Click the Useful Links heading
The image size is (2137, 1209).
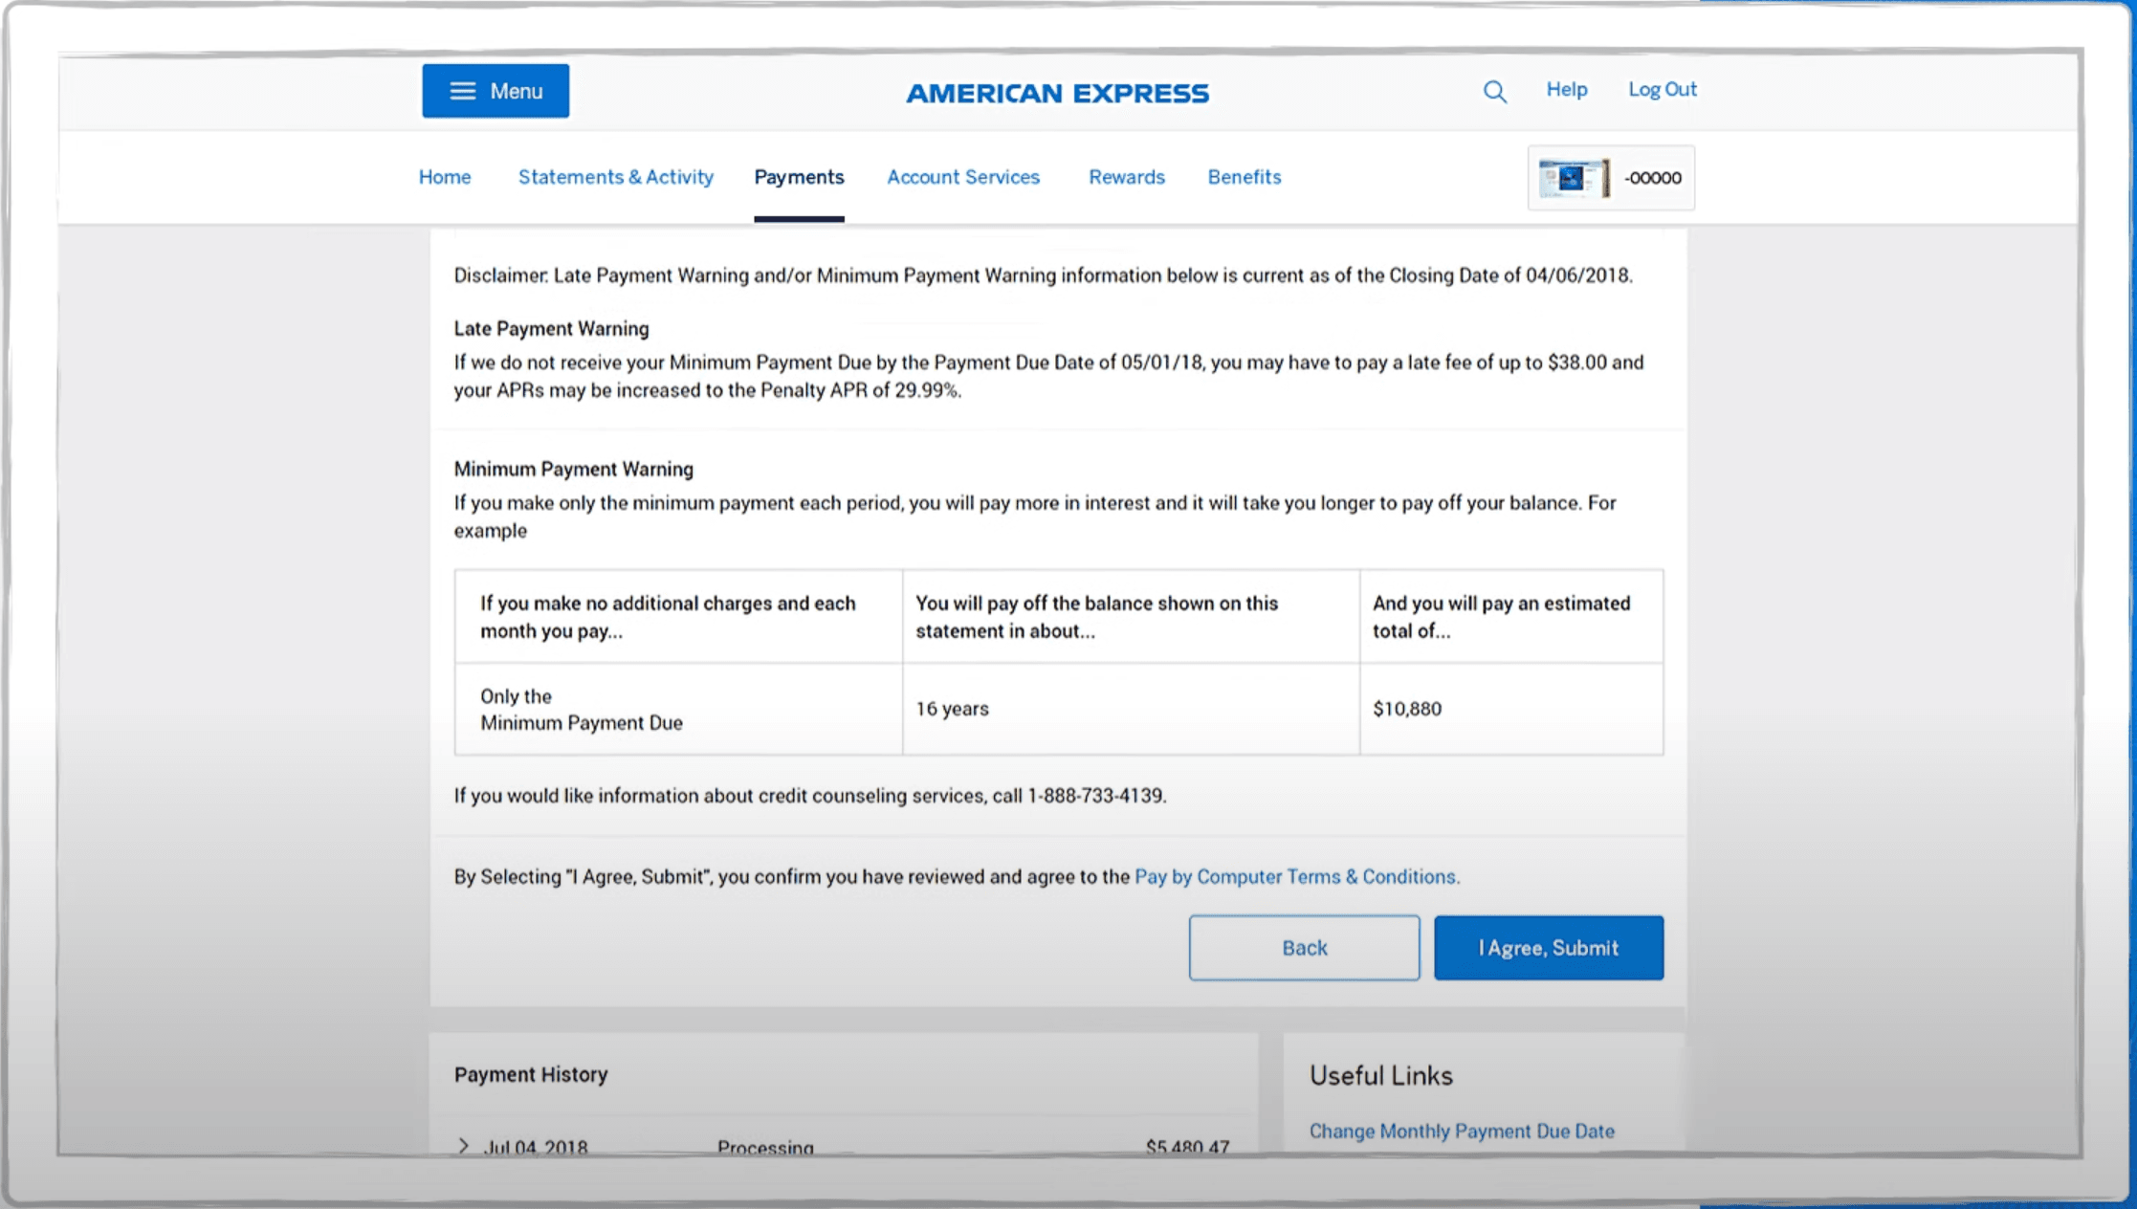click(x=1380, y=1075)
